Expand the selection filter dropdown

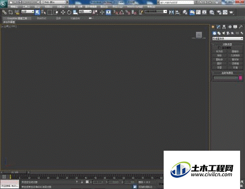point(28,12)
